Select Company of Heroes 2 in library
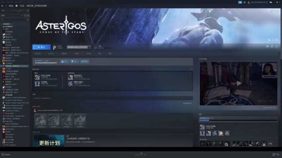This screenshot has height=158, width=282. click(x=13, y=111)
